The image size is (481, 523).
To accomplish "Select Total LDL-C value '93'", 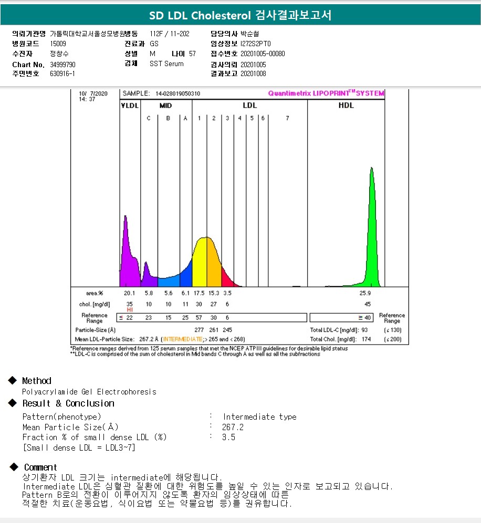I will (x=364, y=330).
